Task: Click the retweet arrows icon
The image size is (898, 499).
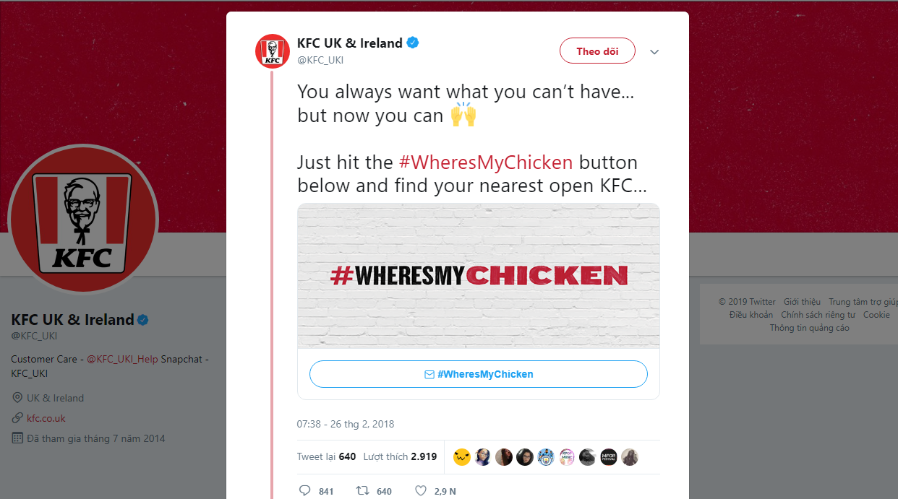Action: click(x=363, y=491)
